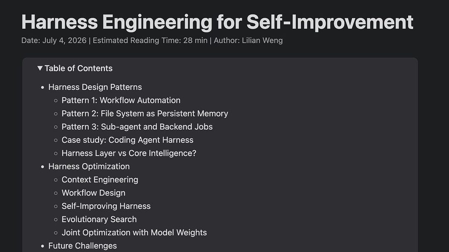Open the Future Challenges section link
The height and width of the screenshot is (252, 449).
click(82, 246)
